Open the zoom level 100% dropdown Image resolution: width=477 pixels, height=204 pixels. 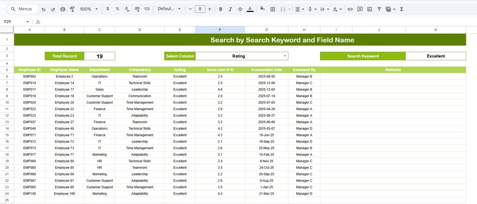click(x=89, y=9)
